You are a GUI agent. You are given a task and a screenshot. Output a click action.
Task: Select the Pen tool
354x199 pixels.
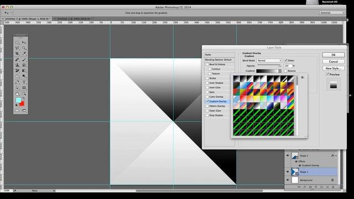17,82
